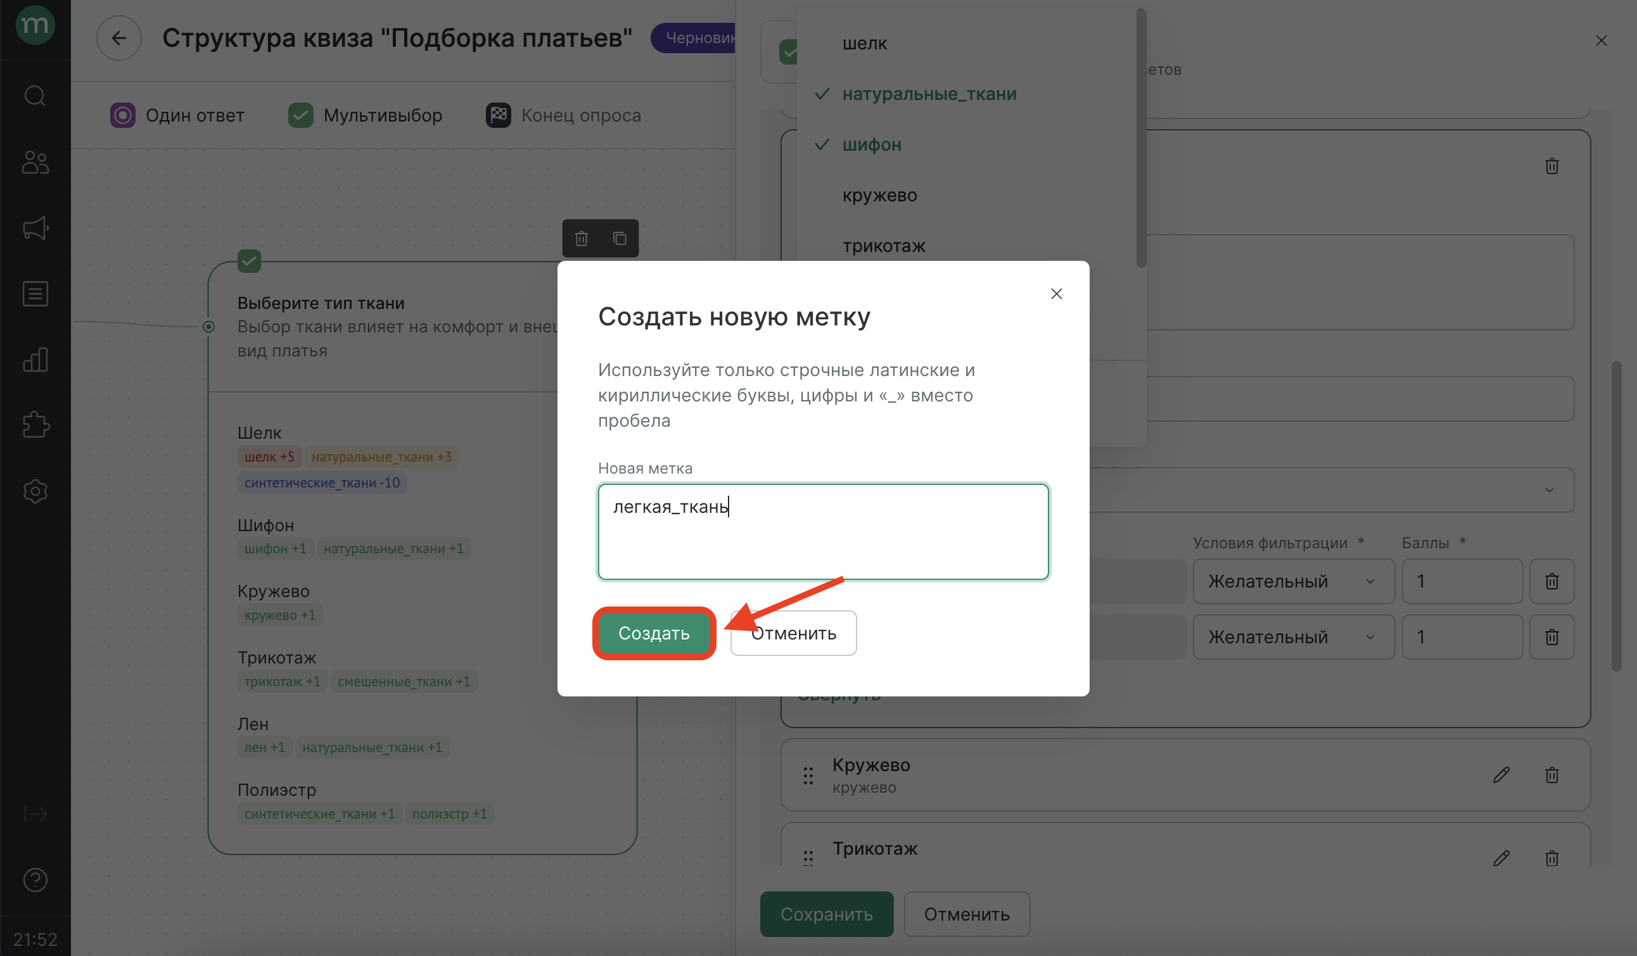Open the megaphone campaigns icon in sidebar
1637x956 pixels.
click(35, 228)
